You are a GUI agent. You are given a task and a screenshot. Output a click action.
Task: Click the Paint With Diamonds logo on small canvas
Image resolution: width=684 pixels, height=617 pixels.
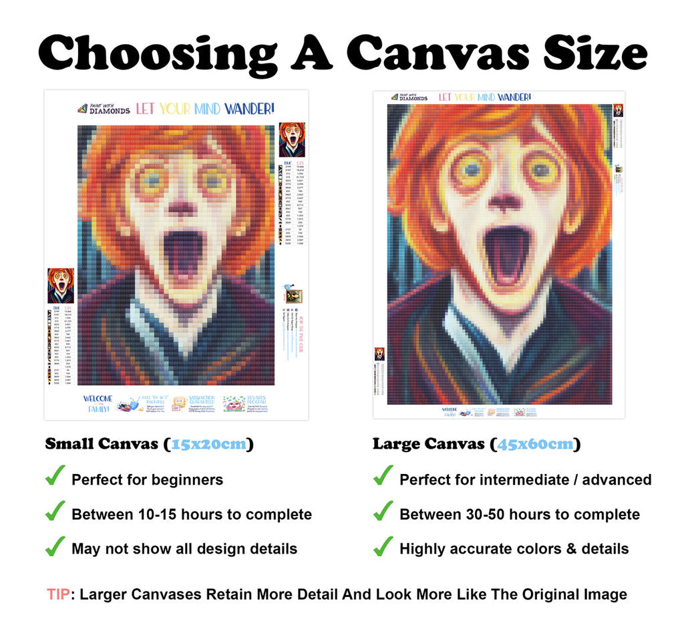tap(104, 109)
